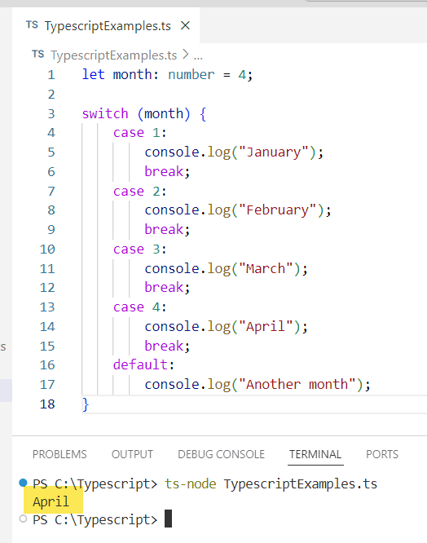Click the hollow circle beside the last prompt
This screenshot has height=543, width=427.
pyautogui.click(x=23, y=519)
